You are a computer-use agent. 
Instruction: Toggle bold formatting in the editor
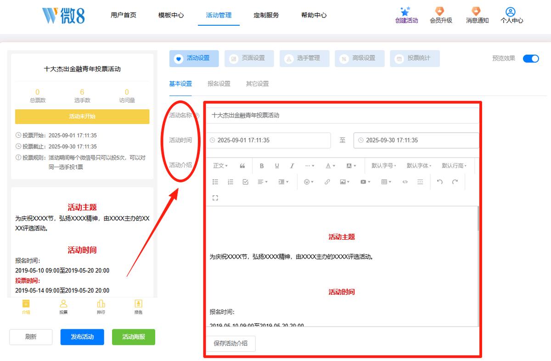tap(262, 166)
